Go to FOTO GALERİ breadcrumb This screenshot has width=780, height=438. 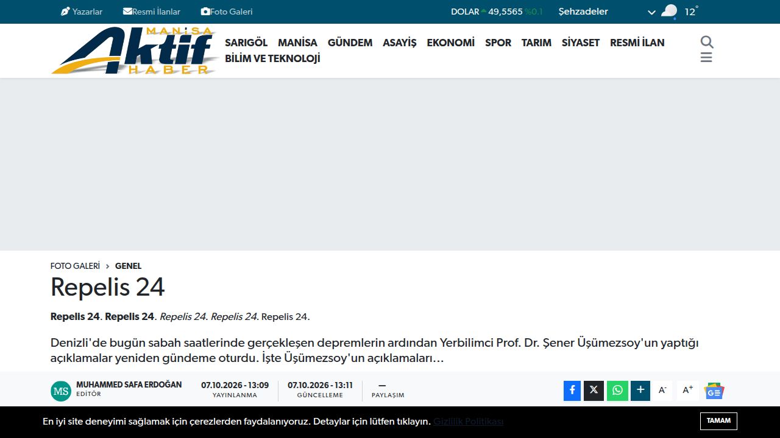(x=75, y=266)
